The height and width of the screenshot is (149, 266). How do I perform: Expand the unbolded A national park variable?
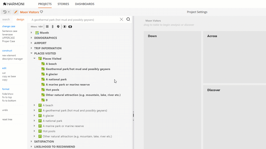[35, 121]
